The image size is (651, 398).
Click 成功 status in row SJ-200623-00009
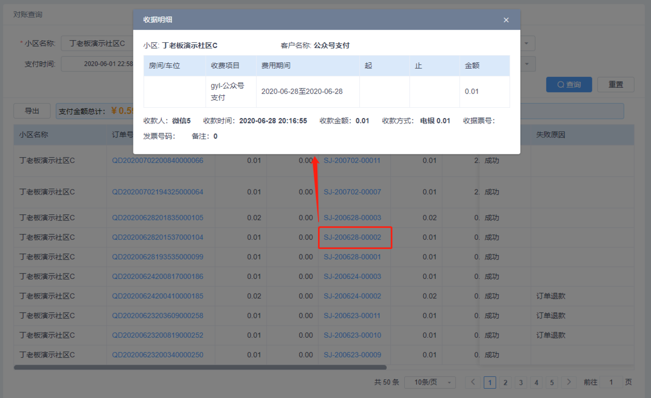492,355
